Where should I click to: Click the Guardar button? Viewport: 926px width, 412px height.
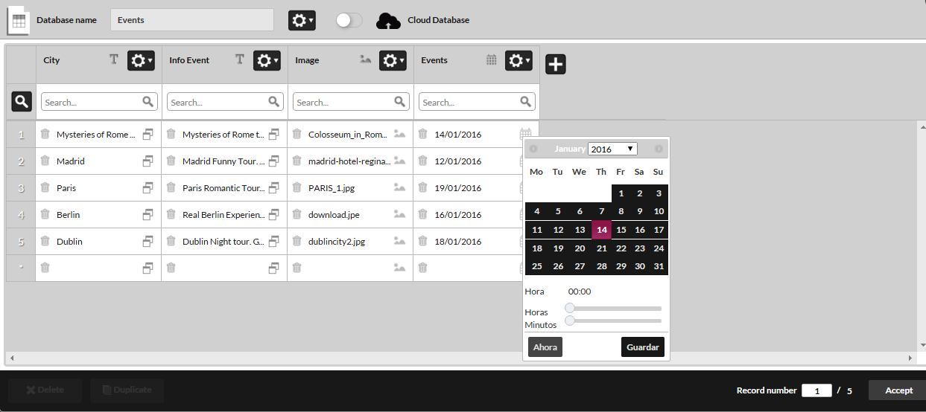pos(642,347)
